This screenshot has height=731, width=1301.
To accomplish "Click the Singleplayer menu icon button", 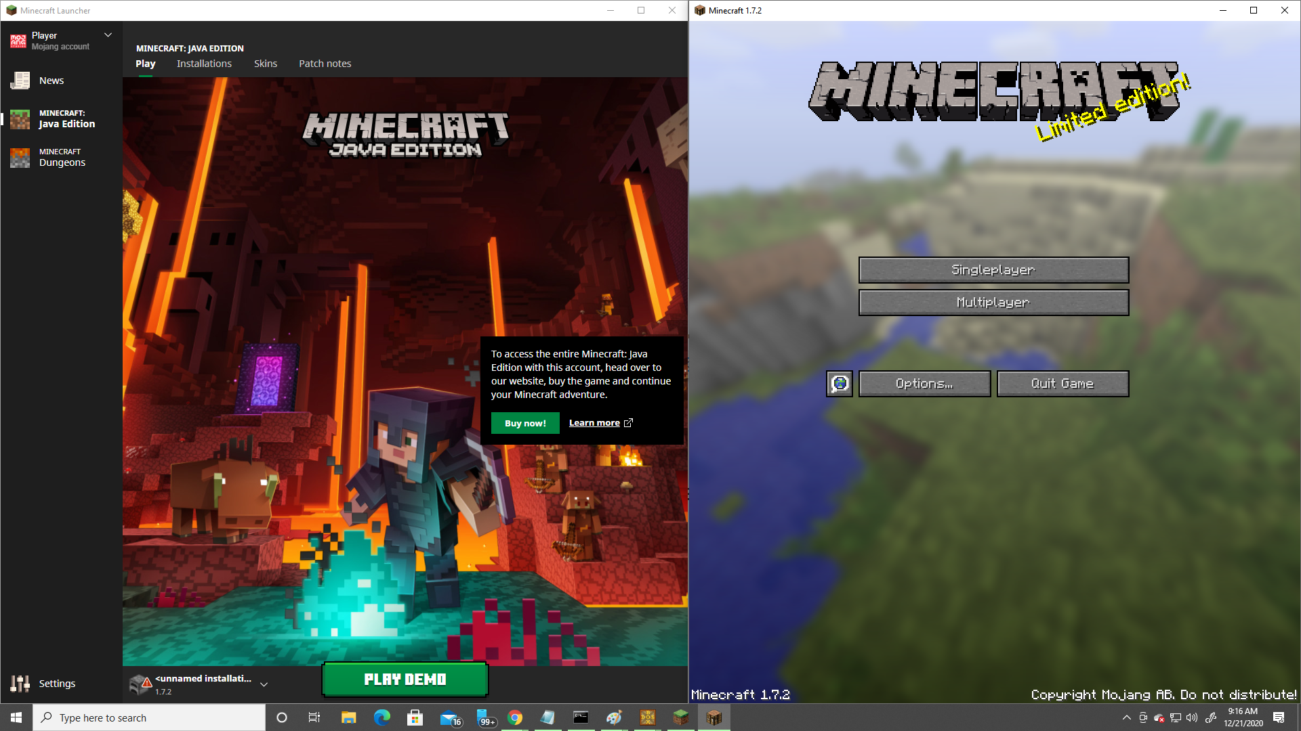I will [993, 269].
